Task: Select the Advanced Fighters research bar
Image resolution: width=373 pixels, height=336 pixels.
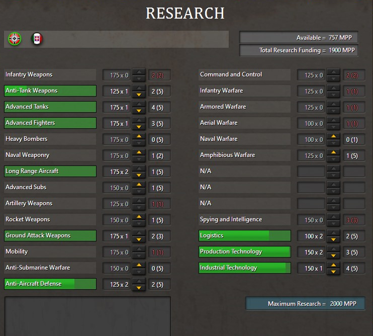Action: pyautogui.click(x=50, y=123)
